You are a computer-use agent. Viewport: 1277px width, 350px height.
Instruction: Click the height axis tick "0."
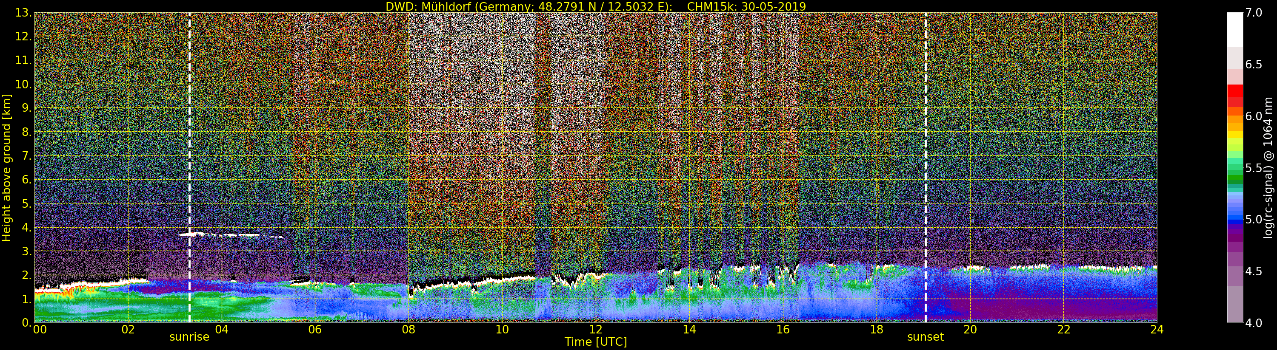pos(26,322)
